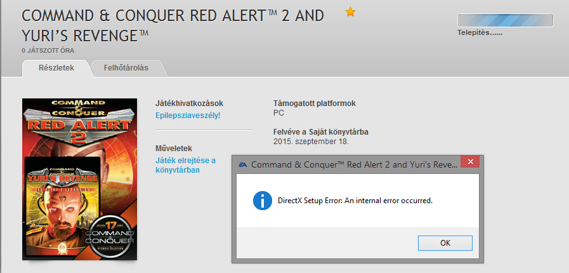The width and height of the screenshot is (569, 273).
Task: Click the Telepítés progress bar
Action: click(x=505, y=20)
